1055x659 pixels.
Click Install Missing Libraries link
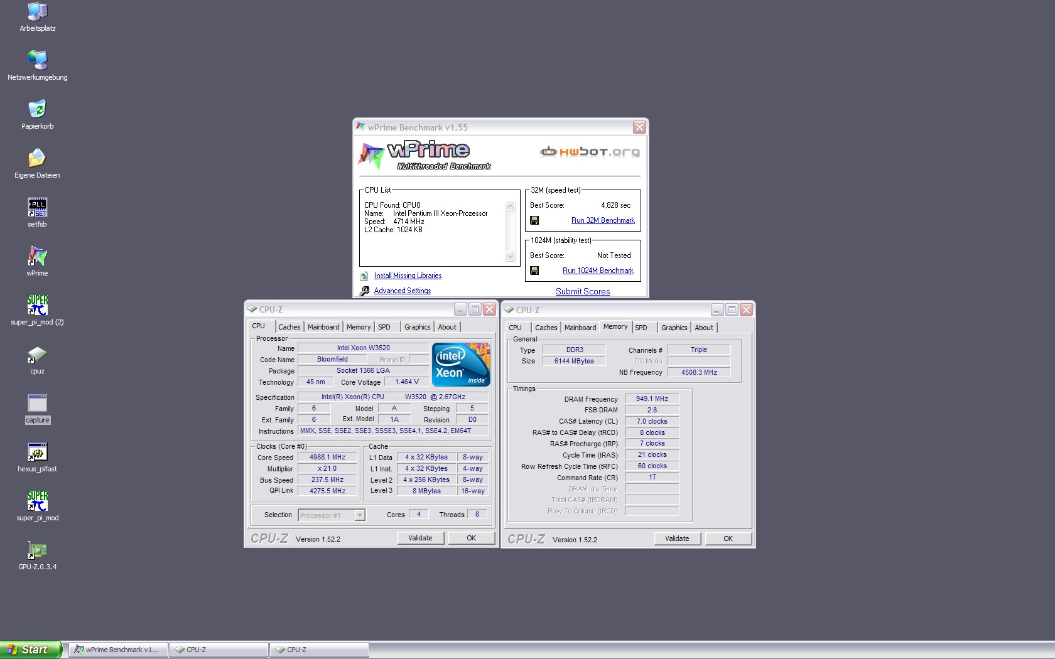pos(408,276)
